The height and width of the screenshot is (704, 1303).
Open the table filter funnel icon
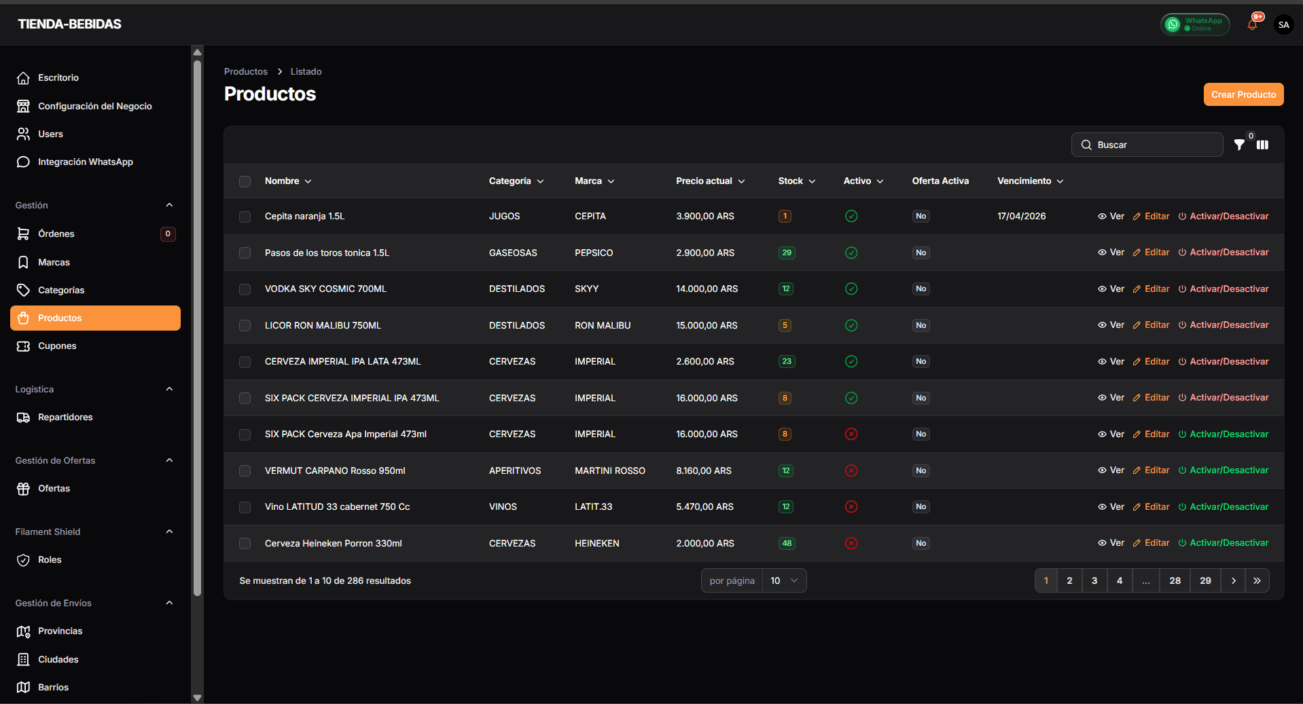[1239, 145]
